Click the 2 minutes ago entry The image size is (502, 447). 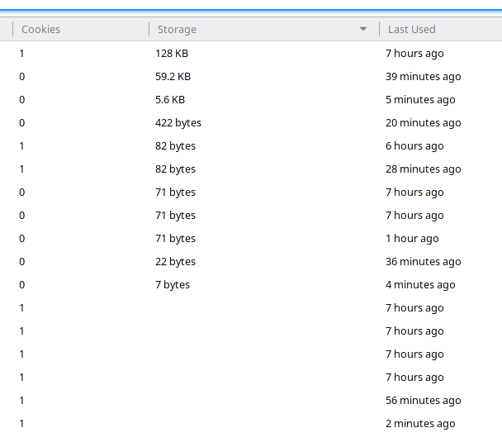coord(420,423)
